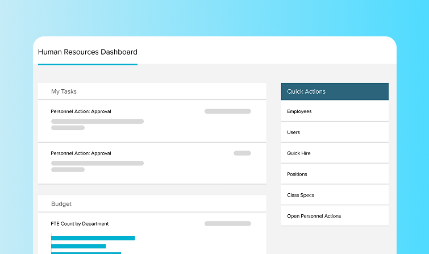
Task: Open Users in Quick Actions
Action: coord(335,132)
